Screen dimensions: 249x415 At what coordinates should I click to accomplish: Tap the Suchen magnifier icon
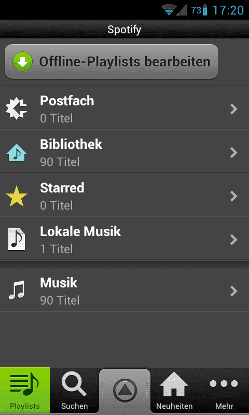click(x=74, y=383)
